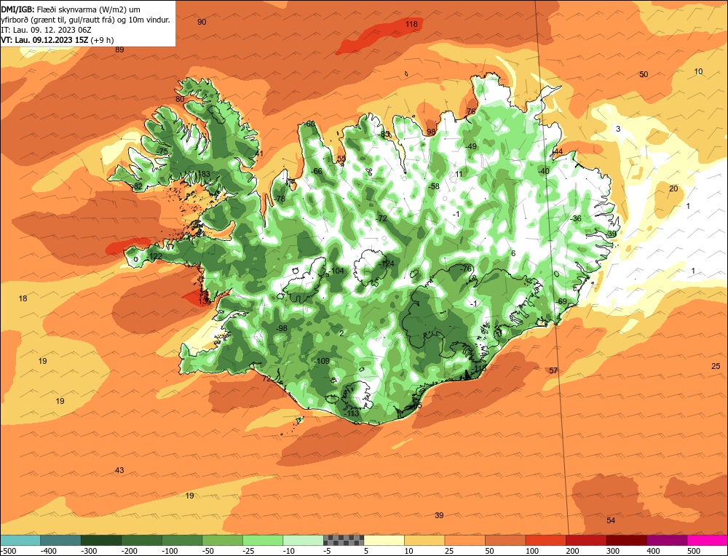Image resolution: width=728 pixels, height=556 pixels.
Task: Click the -104 value beside the glacier outline
Action: point(336,271)
